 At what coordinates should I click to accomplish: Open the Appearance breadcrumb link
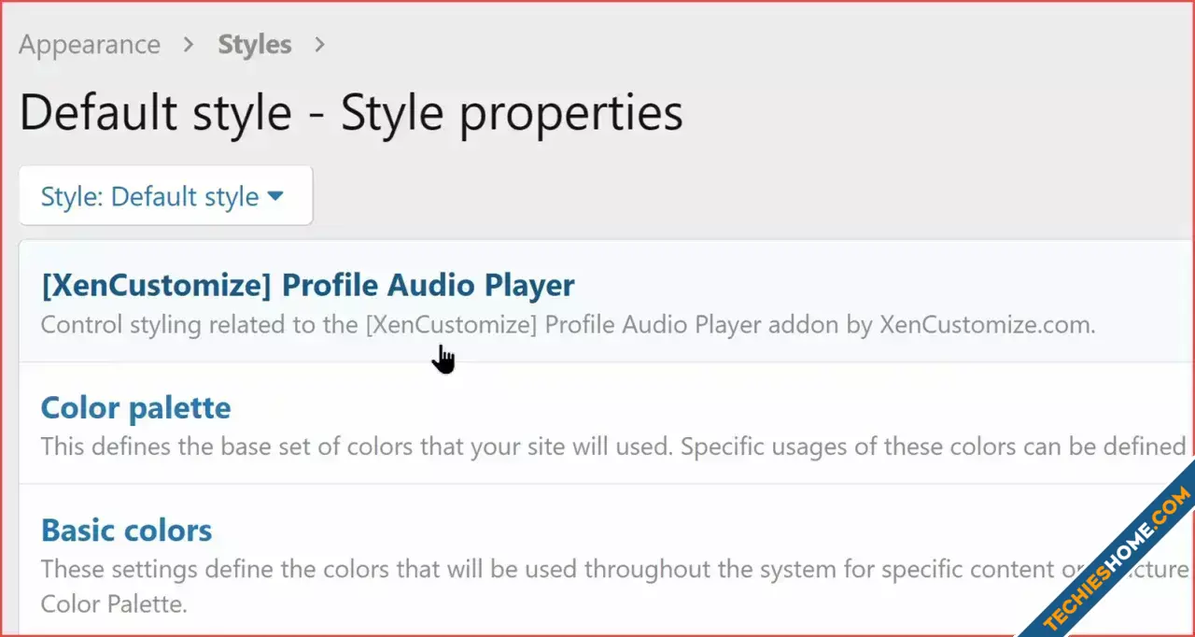pyautogui.click(x=90, y=45)
